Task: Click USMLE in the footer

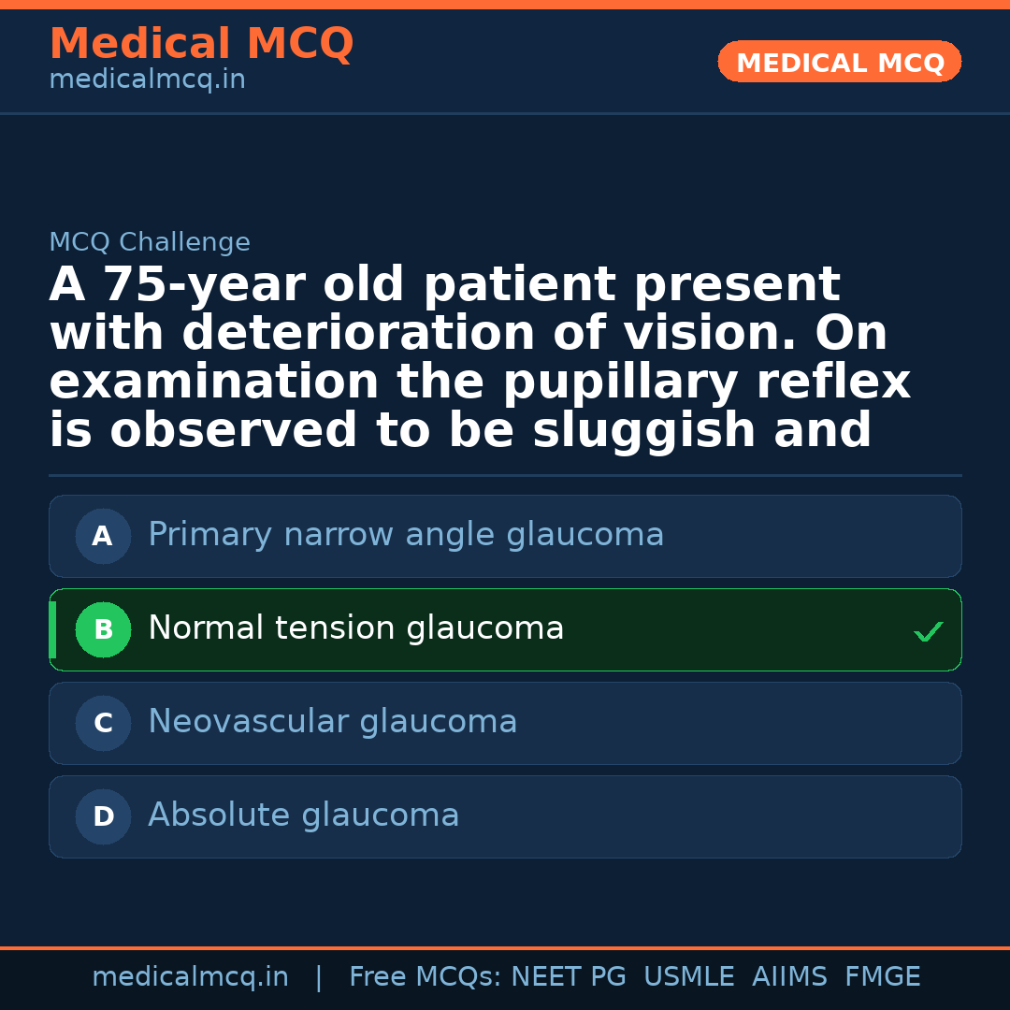Action: (x=689, y=977)
